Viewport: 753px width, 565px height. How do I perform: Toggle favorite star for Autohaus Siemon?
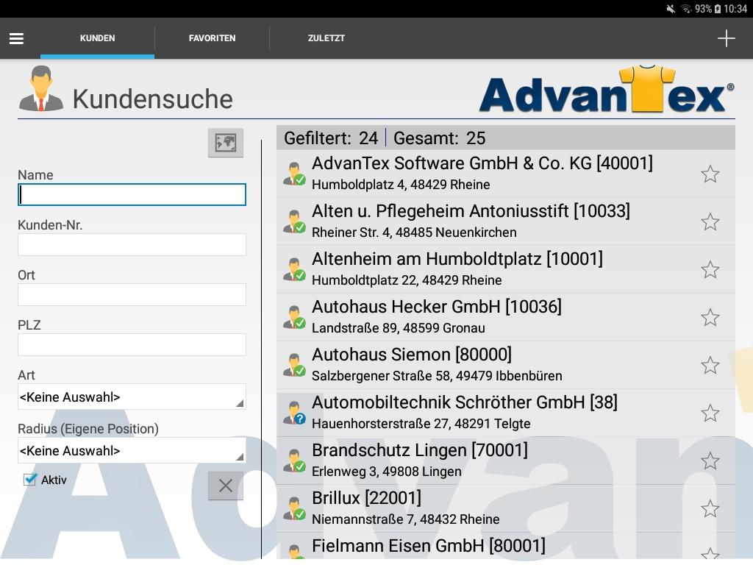pos(710,365)
